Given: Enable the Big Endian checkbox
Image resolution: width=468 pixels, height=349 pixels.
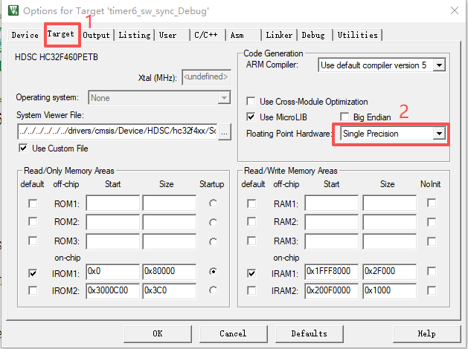Looking at the screenshot, I should (x=344, y=117).
